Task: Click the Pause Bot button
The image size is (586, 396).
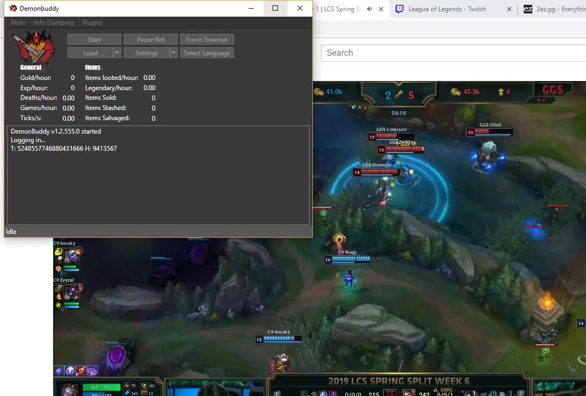Action: (x=151, y=40)
